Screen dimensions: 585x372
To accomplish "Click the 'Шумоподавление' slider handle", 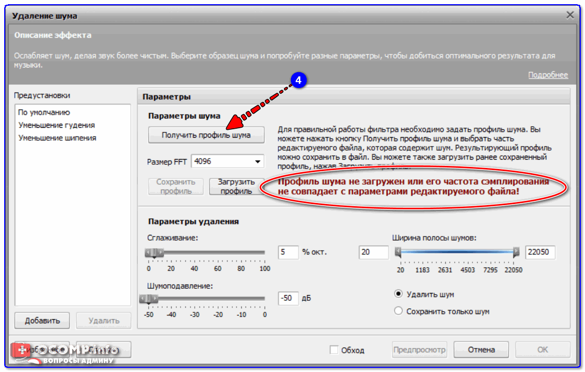I will [x=149, y=299].
